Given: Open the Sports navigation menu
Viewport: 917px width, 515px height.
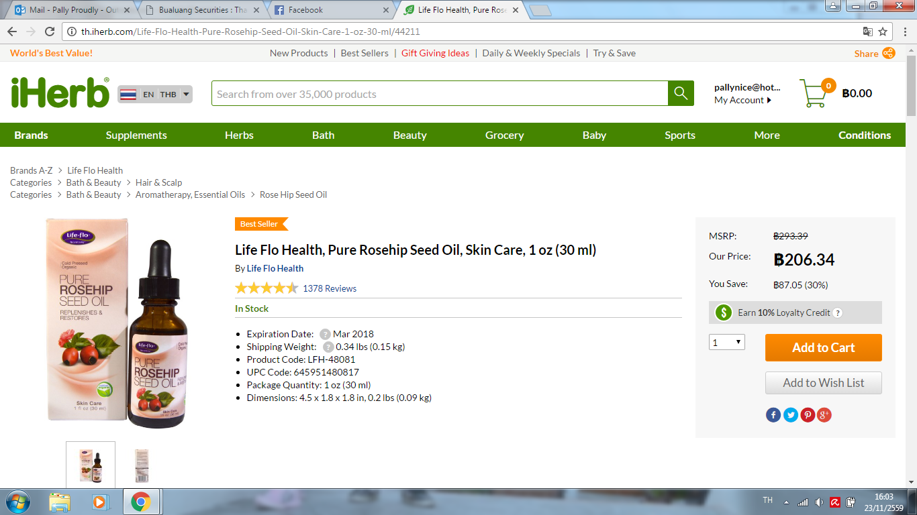Looking at the screenshot, I should point(680,135).
